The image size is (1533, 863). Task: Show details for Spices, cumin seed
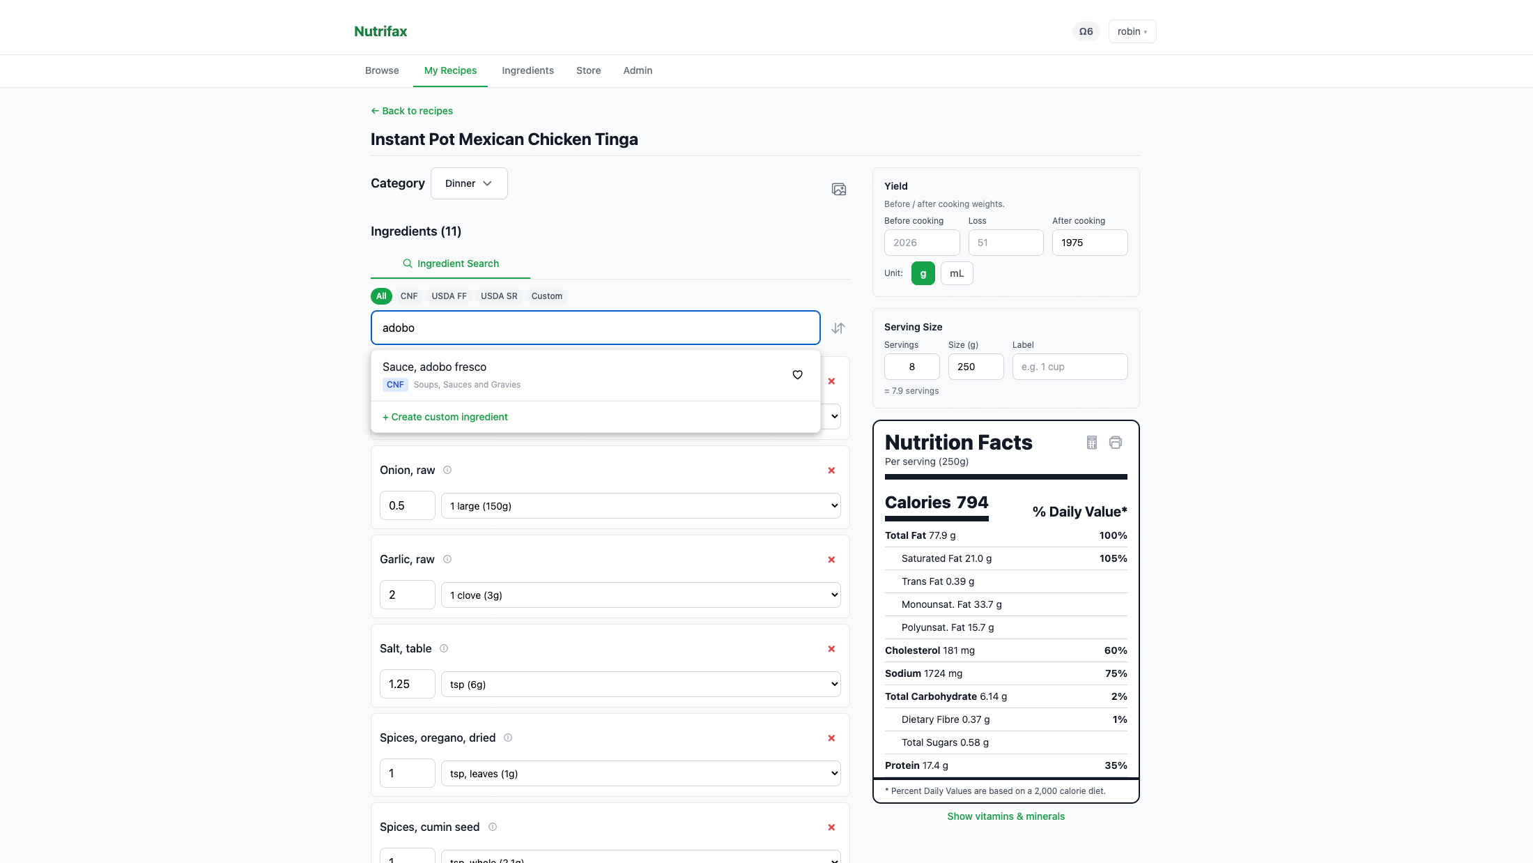492,827
